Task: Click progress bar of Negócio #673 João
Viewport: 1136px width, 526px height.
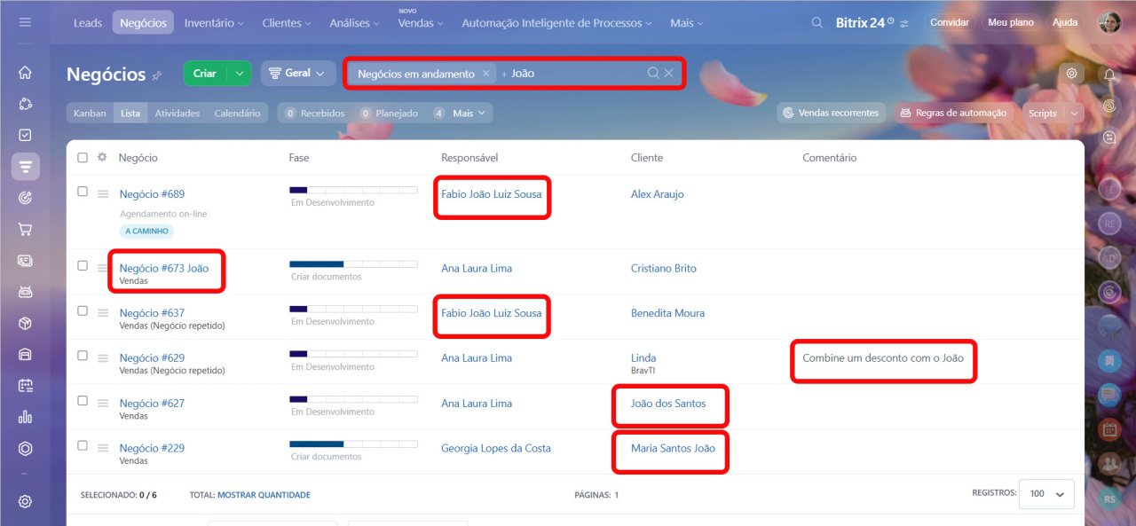Action: pos(353,264)
